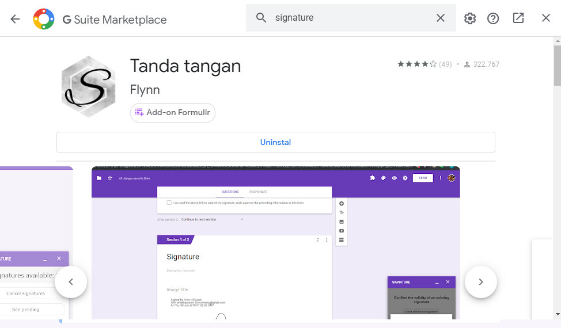Screen dimensions: 561x328
Task: Click the three-dot menu beside SEND
Action: pos(441,178)
